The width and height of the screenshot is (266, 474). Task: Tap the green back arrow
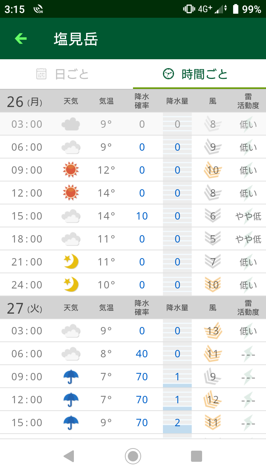click(21, 39)
